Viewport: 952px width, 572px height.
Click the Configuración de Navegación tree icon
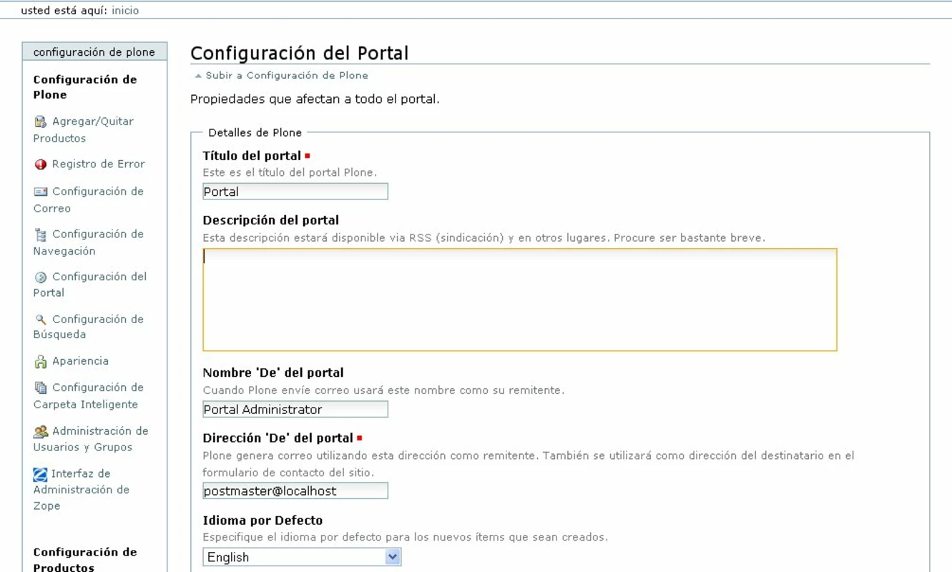[40, 235]
